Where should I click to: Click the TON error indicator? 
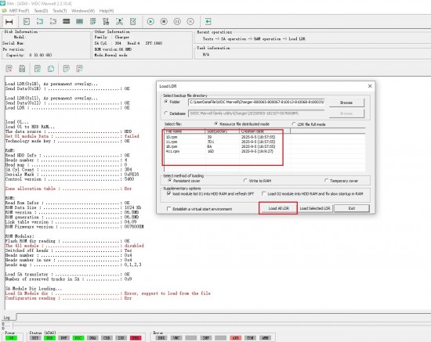(251, 338)
